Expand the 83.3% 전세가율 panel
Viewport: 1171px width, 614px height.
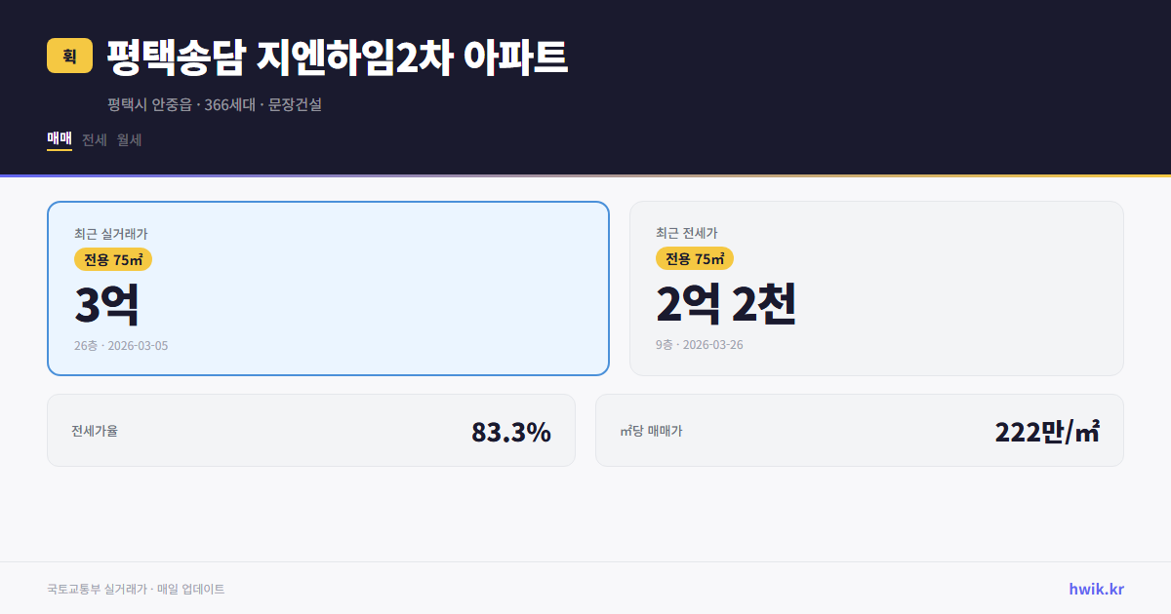pos(312,430)
